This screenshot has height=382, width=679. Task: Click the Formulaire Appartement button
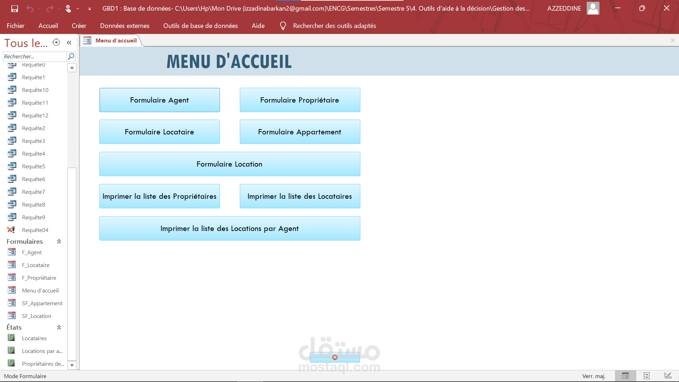pyautogui.click(x=300, y=132)
